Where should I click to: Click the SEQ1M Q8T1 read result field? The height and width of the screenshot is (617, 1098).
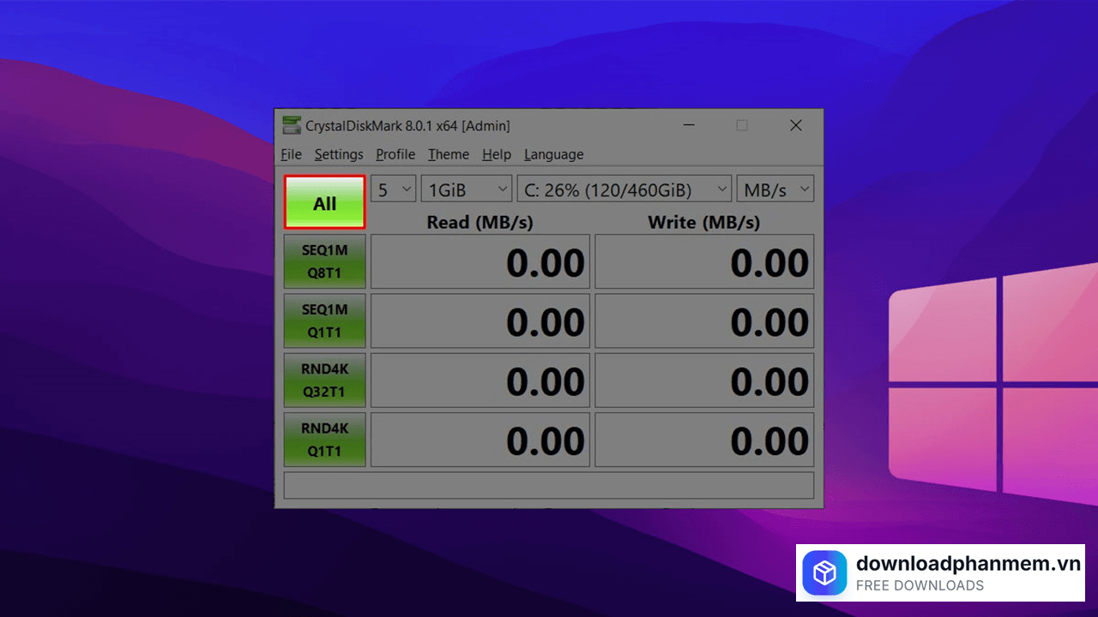pyautogui.click(x=480, y=261)
